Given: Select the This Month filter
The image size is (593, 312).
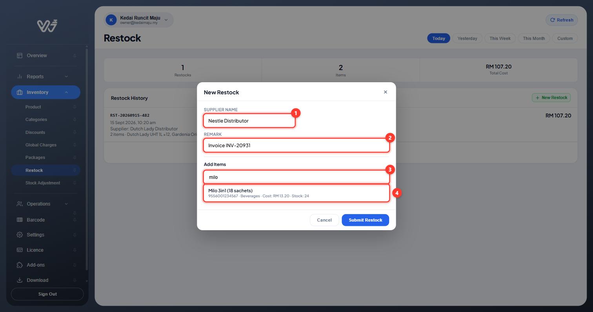Looking at the screenshot, I should click(534, 38).
